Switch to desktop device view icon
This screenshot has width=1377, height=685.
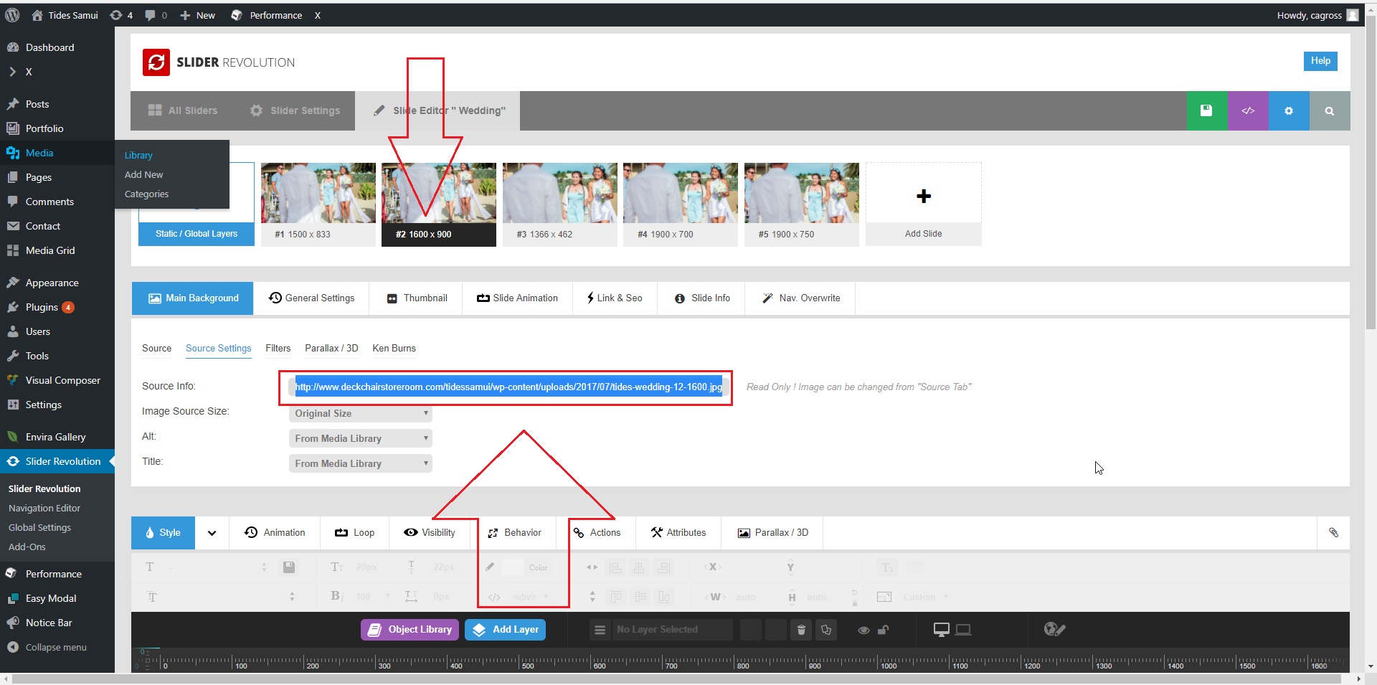[x=941, y=629]
